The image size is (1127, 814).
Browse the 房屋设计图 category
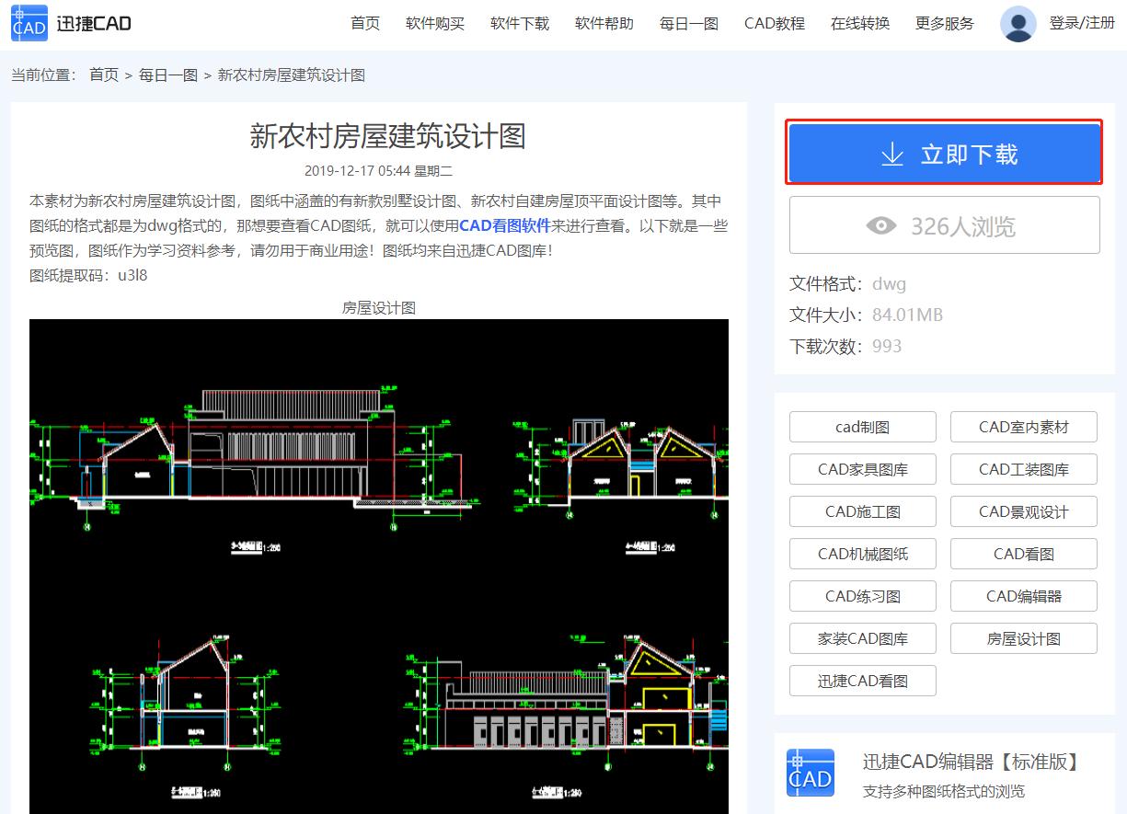pos(1023,638)
